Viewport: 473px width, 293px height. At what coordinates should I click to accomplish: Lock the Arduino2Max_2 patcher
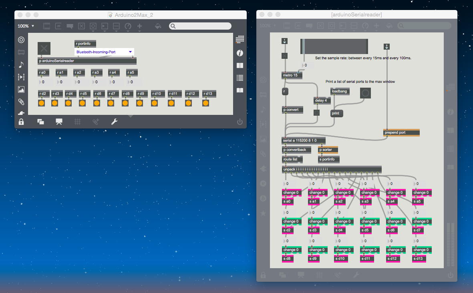point(21,122)
